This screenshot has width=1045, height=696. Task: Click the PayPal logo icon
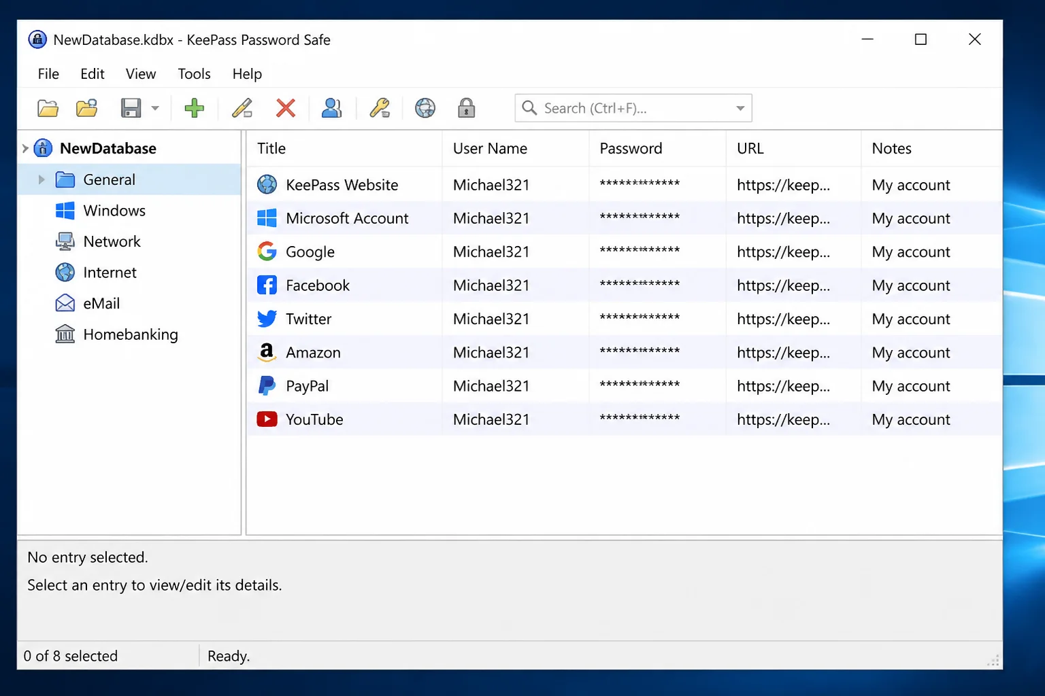click(267, 385)
